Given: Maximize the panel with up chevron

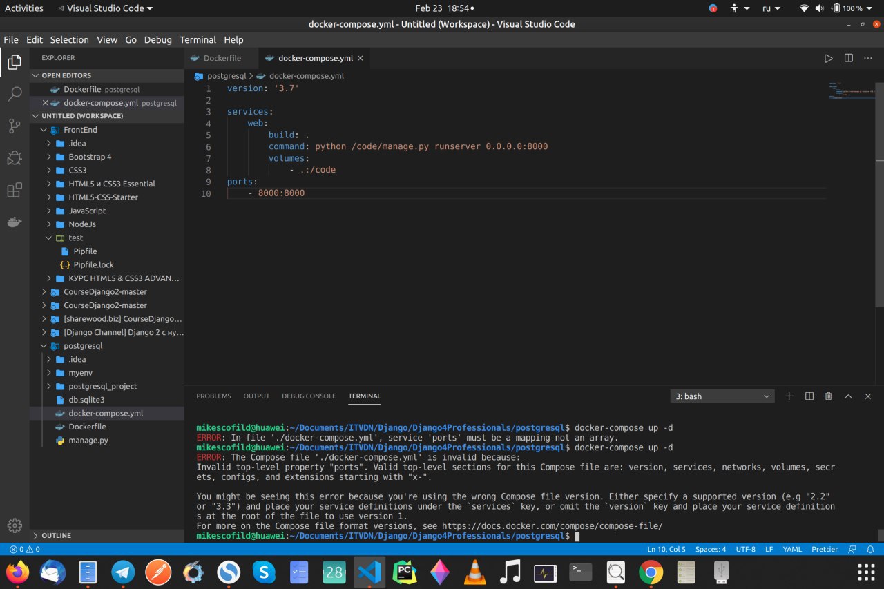Looking at the screenshot, I should [x=849, y=396].
